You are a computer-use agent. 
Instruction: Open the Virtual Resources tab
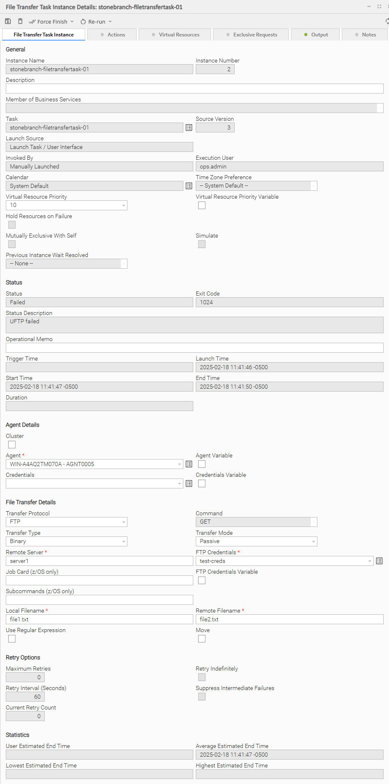pos(175,35)
